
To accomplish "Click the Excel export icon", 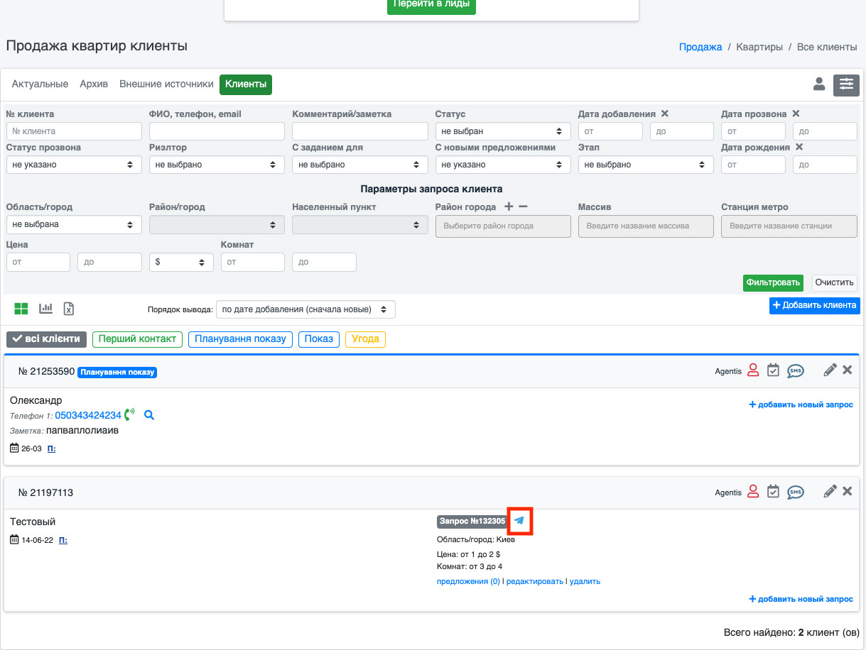I will 69,308.
